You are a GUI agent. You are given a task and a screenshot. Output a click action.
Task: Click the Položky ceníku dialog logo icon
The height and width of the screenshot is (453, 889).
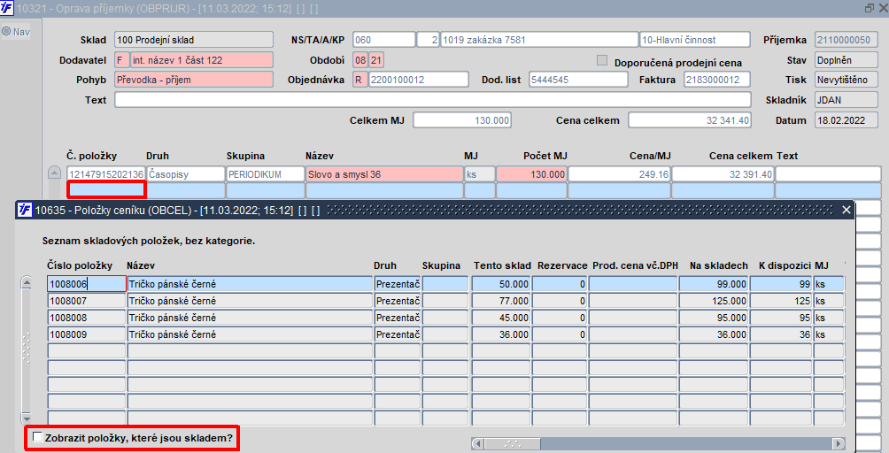[25, 210]
